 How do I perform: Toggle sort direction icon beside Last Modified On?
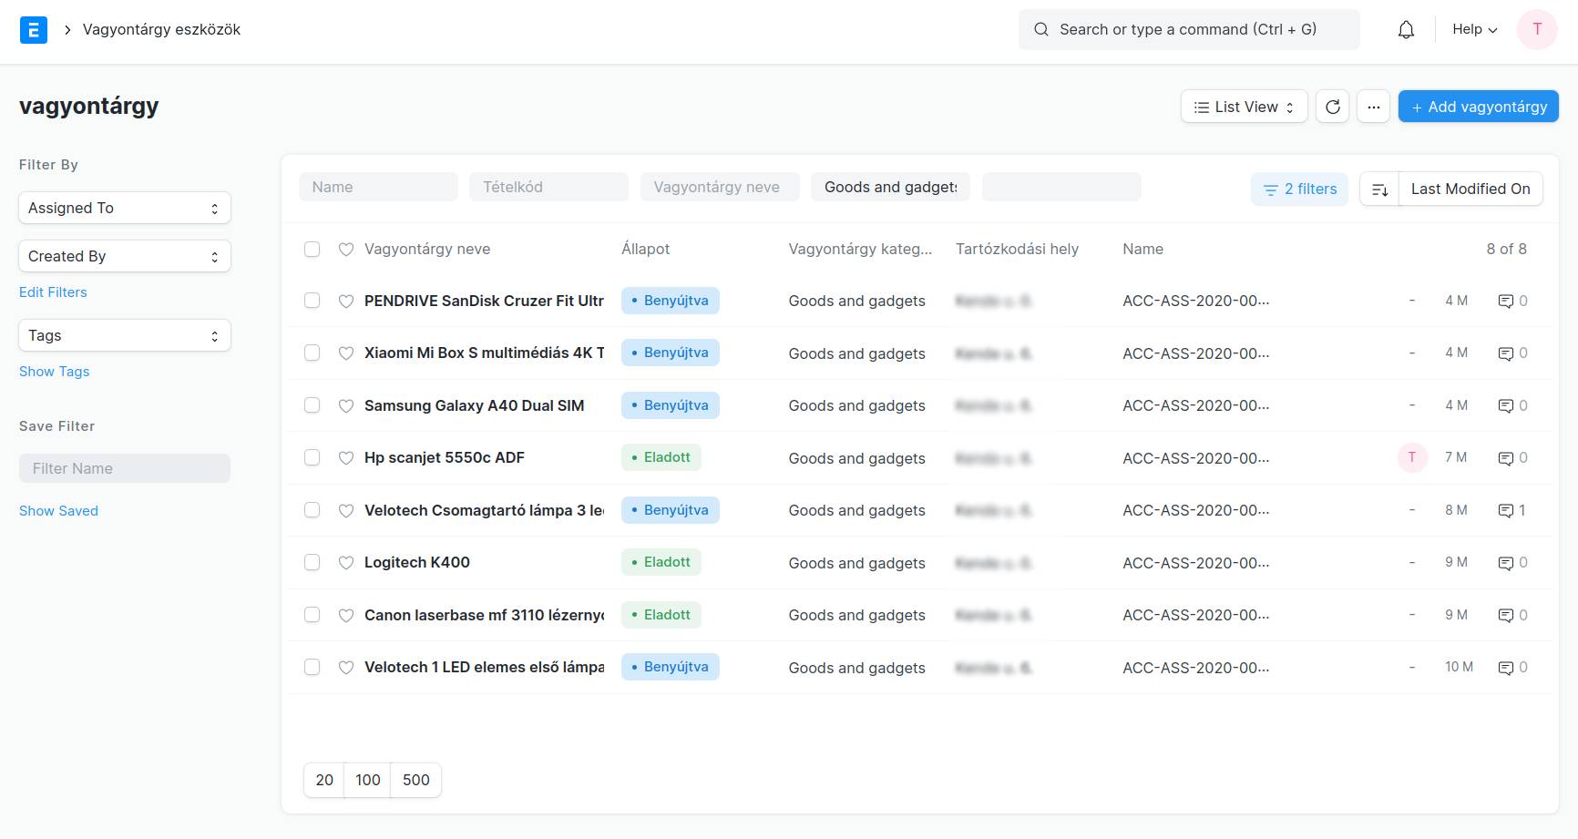tap(1379, 189)
